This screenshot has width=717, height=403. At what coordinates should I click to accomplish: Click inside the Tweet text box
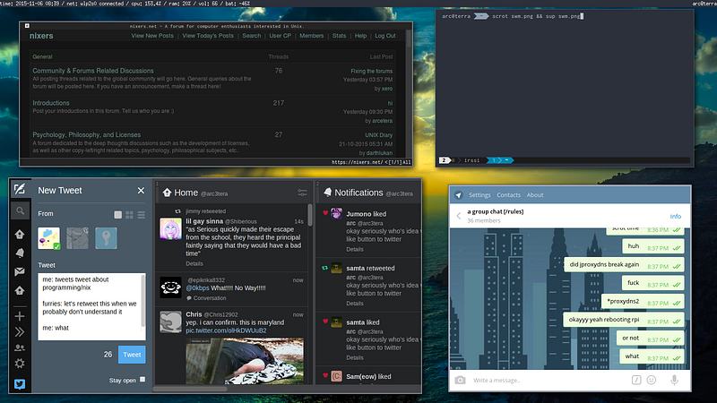coord(91,306)
